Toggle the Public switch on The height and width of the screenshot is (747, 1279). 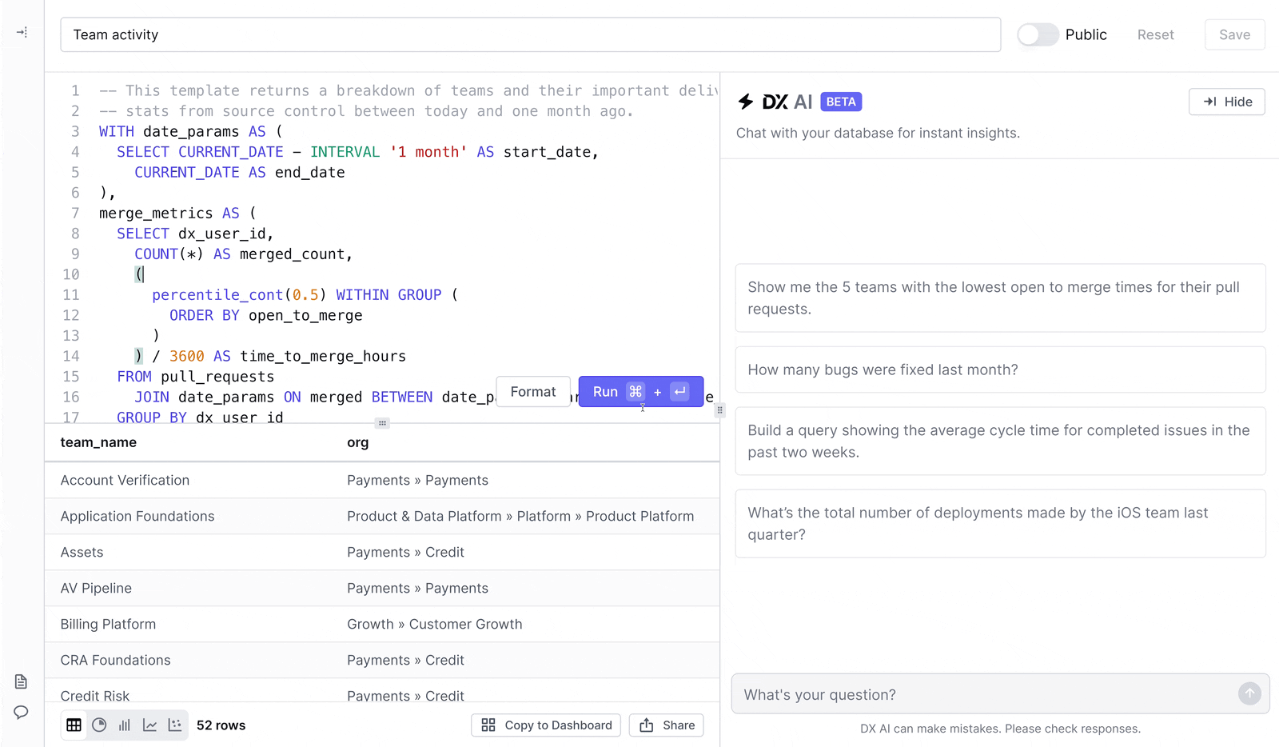[1038, 34]
